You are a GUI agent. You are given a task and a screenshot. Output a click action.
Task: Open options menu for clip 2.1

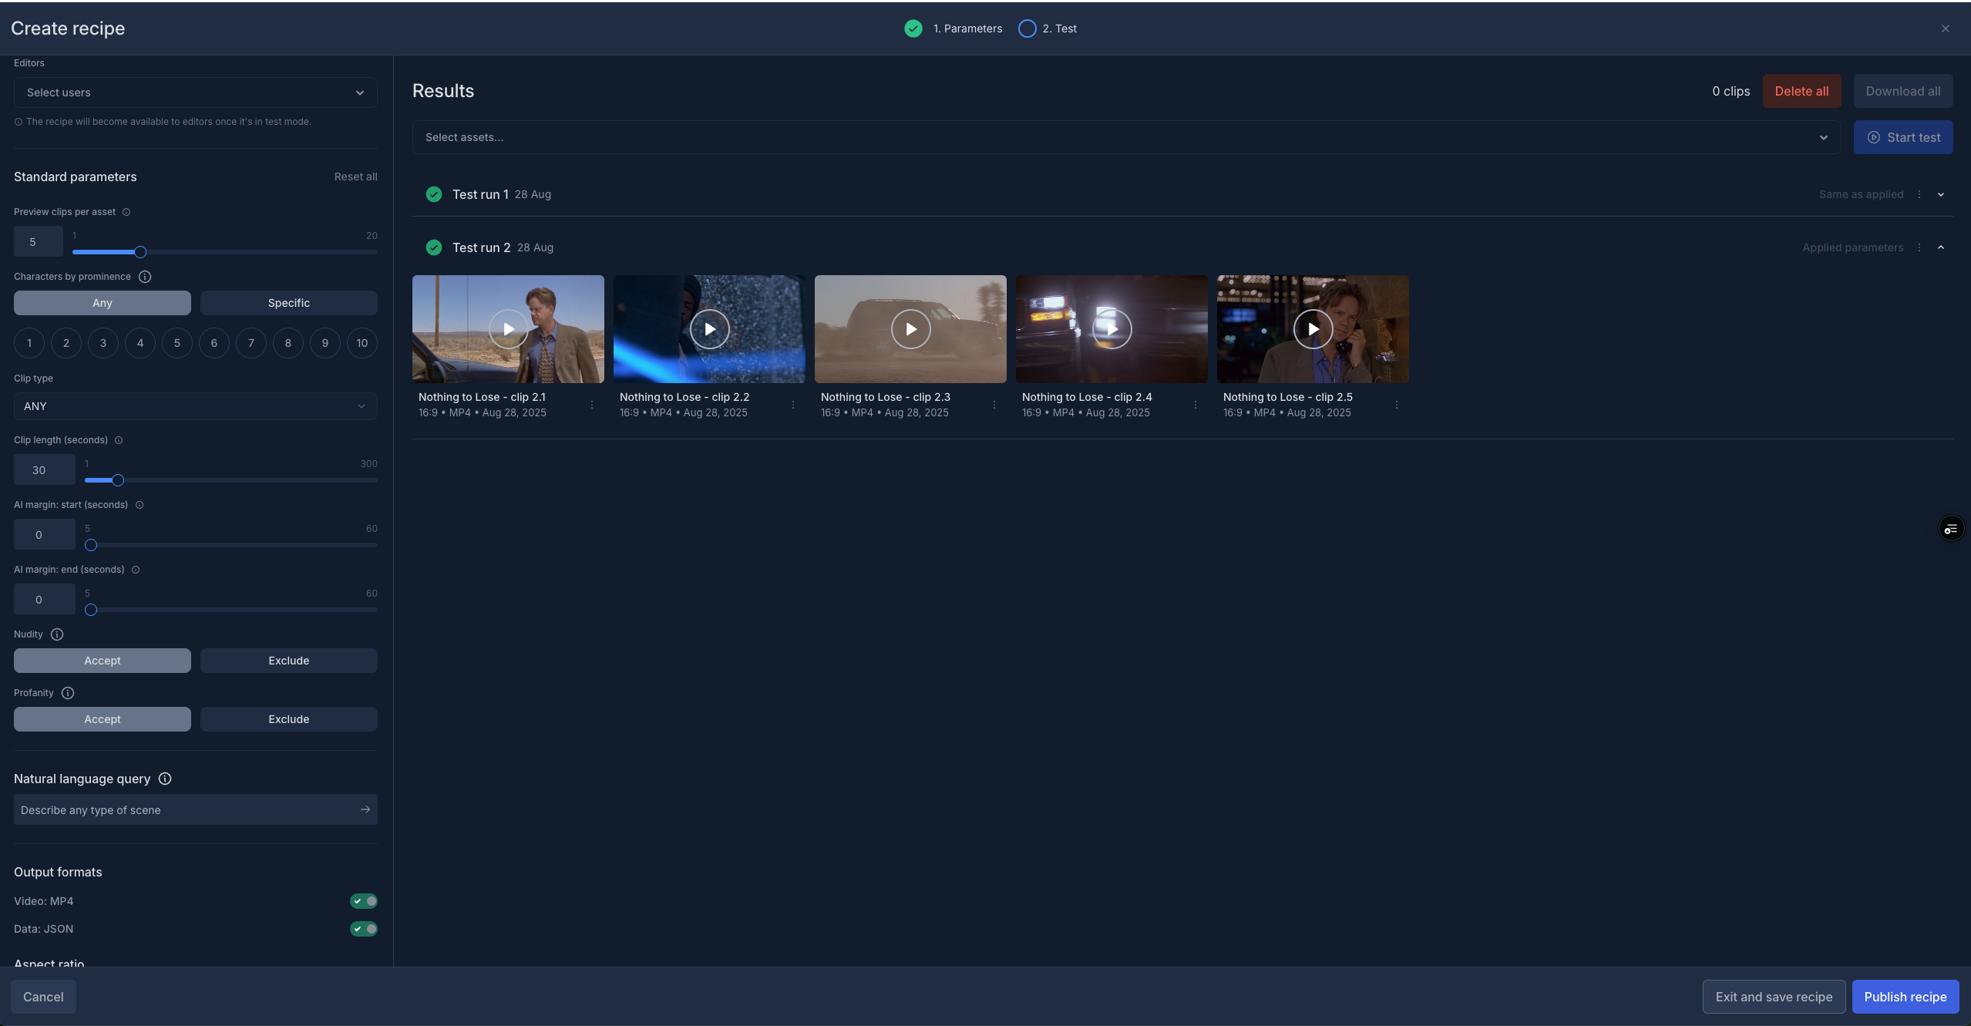click(x=592, y=405)
